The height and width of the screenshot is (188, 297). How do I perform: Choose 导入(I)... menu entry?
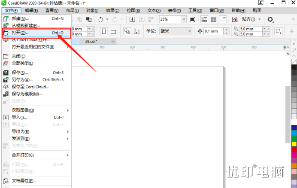tap(36, 117)
